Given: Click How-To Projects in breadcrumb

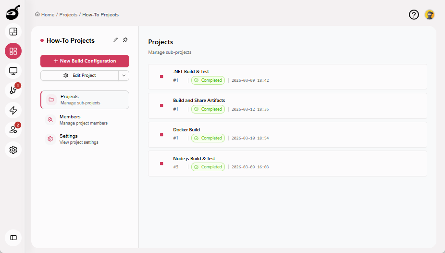Looking at the screenshot, I should [x=100, y=15].
